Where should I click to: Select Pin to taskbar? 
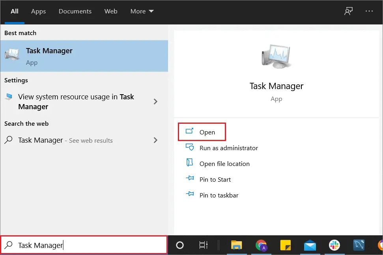[x=212, y=195]
